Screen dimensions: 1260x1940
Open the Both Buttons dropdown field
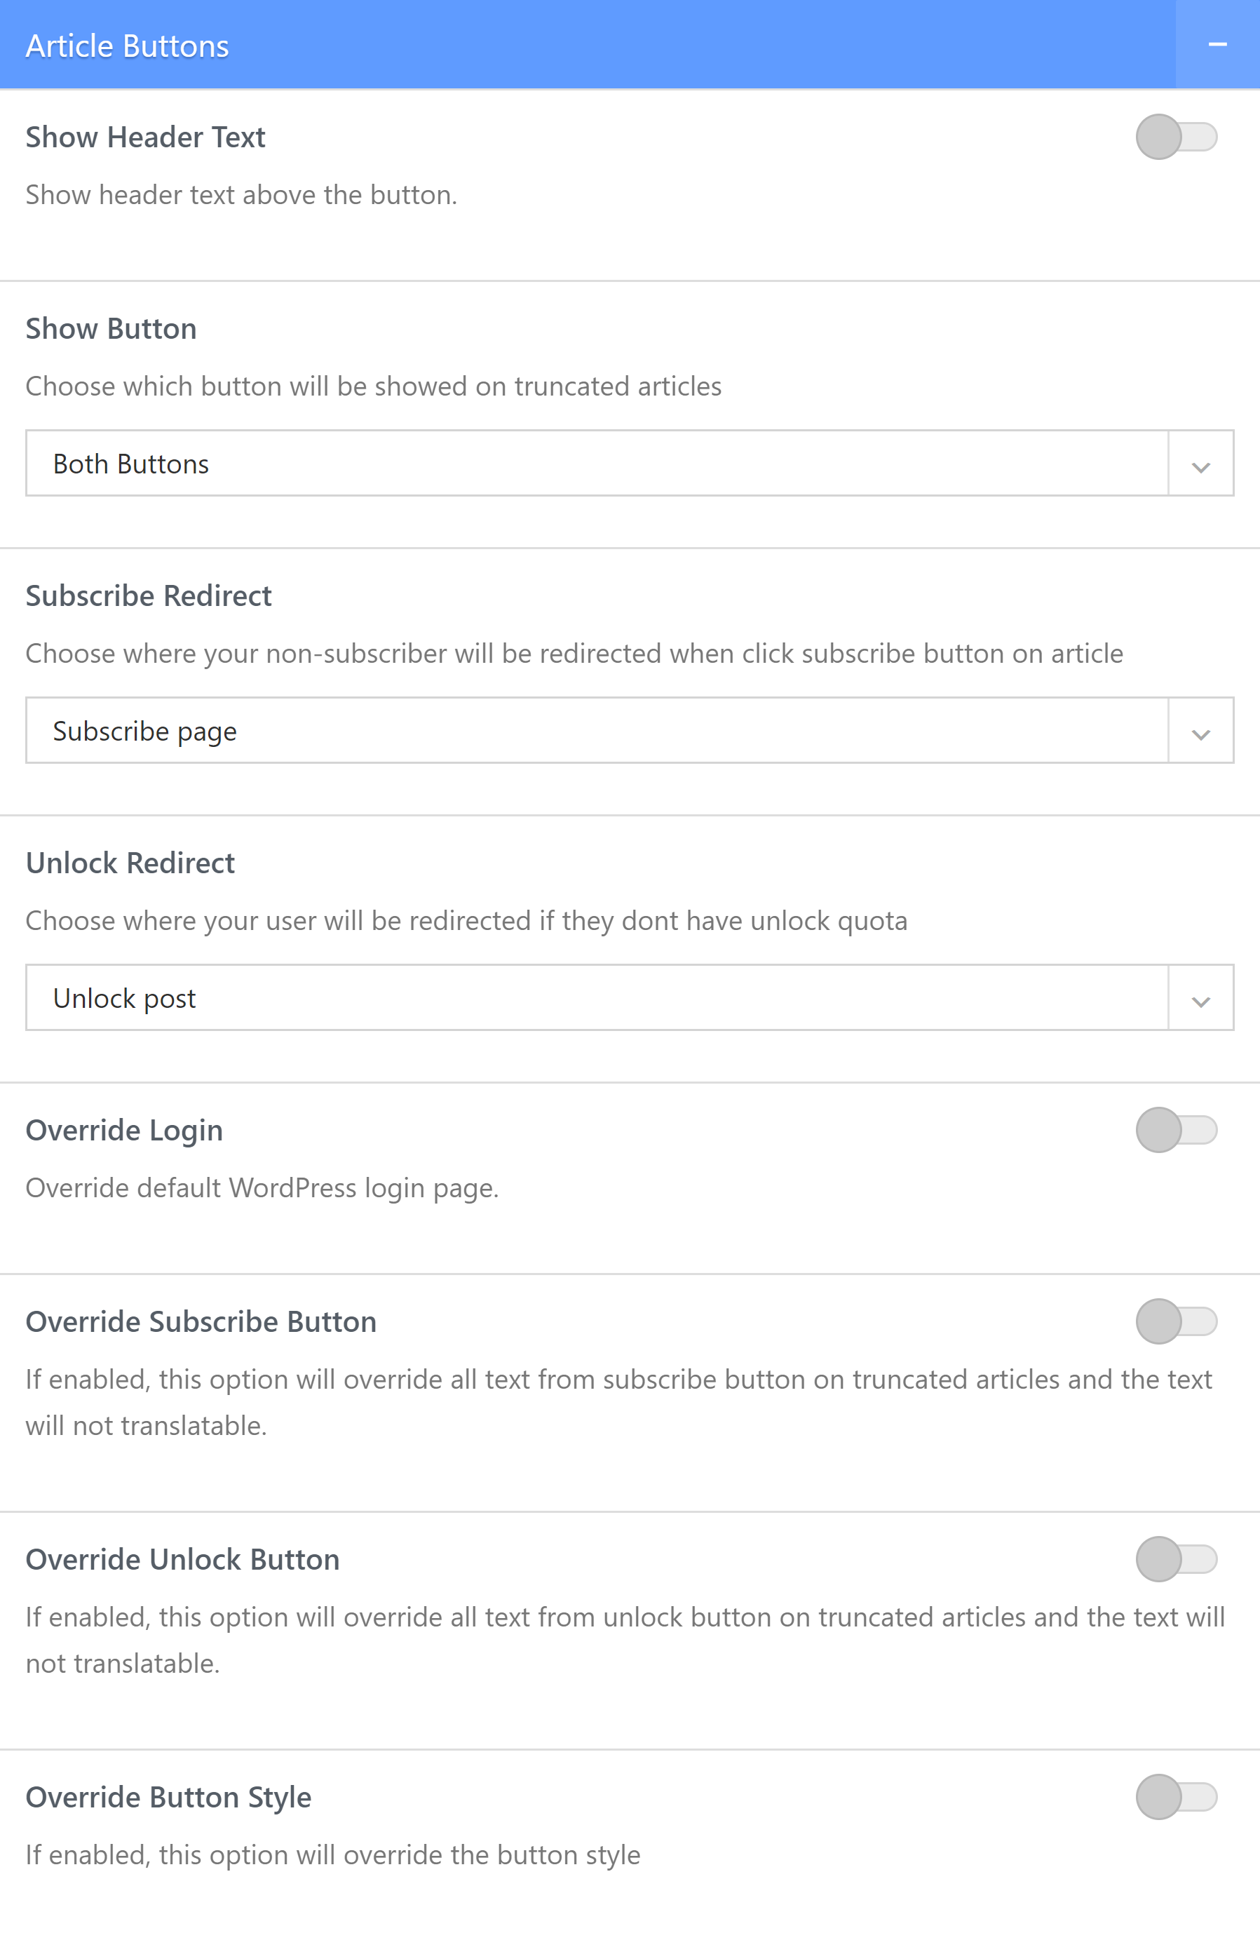tap(596, 463)
